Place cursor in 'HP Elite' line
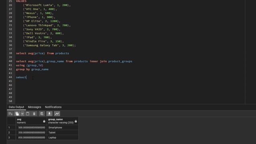Screen dimensions: 256x144 (x=42, y=21)
